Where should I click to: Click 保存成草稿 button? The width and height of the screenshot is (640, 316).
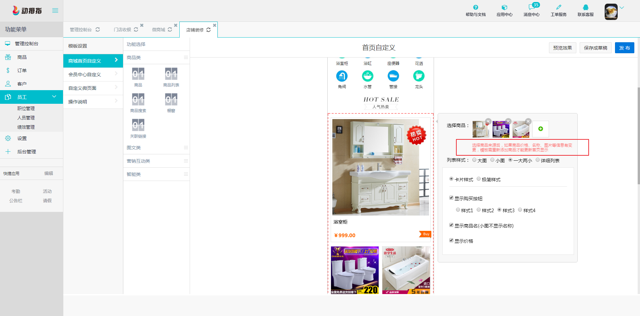(596, 48)
